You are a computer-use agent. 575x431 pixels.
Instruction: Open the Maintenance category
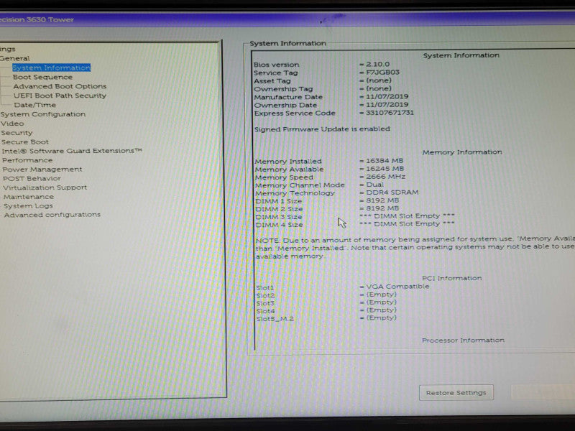[29, 196]
